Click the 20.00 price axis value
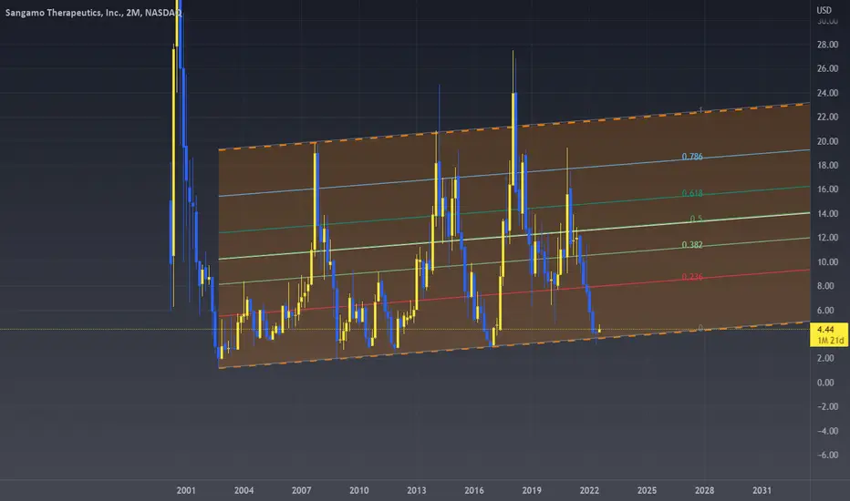The image size is (850, 501). (827, 141)
